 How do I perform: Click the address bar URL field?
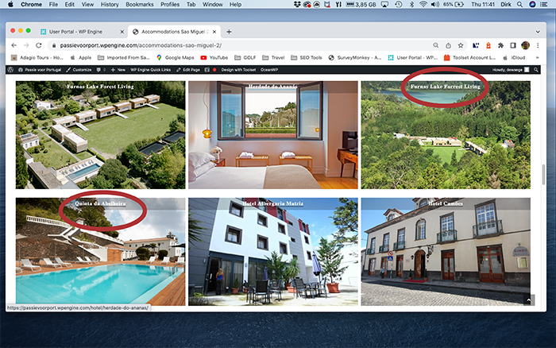pos(141,45)
